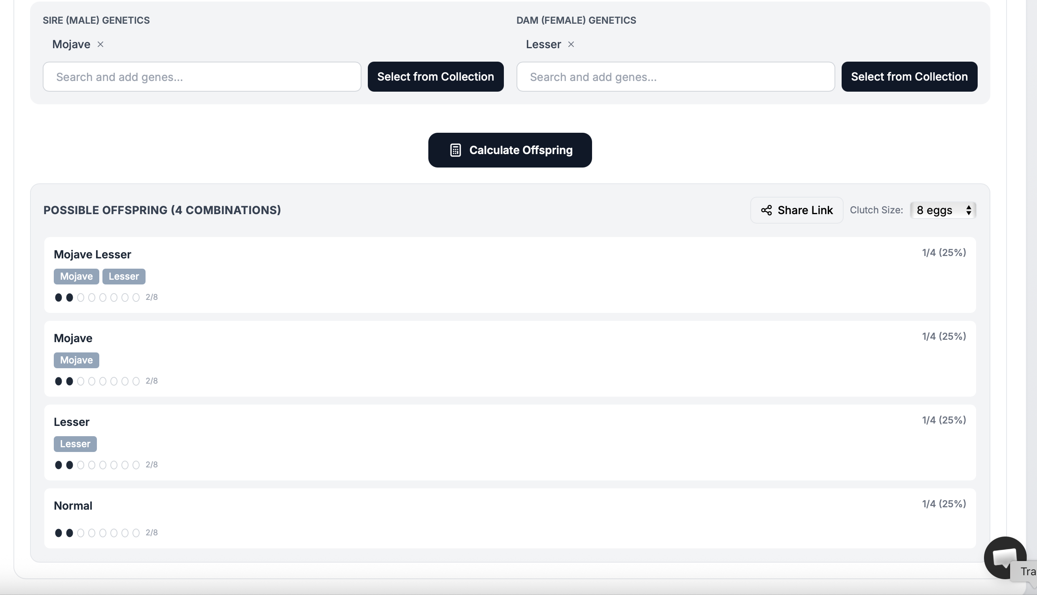Click the Lesser tag on the Lesser offspring row
Screen dimensions: 1037x595
[75, 444]
